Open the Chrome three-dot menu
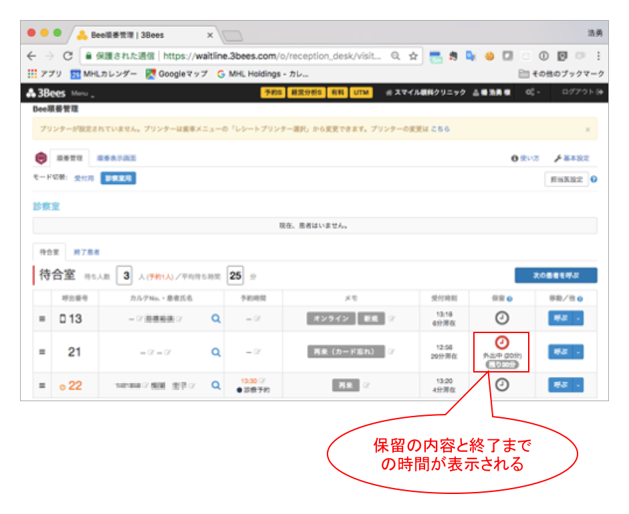The height and width of the screenshot is (514, 629). (598, 56)
